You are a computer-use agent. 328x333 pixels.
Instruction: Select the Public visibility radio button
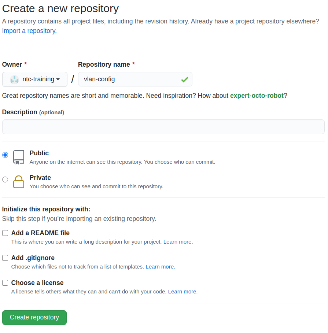[5, 155]
